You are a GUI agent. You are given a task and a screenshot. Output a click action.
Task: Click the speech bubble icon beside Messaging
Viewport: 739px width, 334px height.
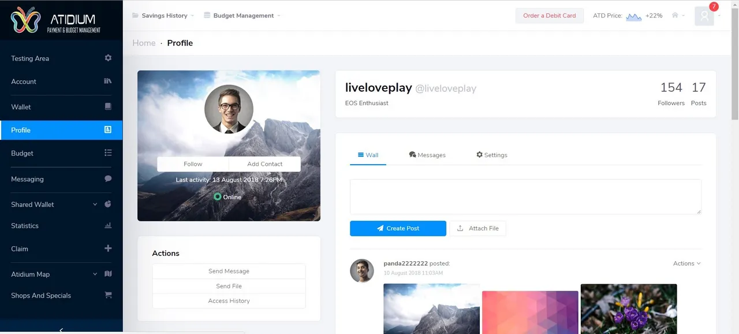(x=108, y=179)
